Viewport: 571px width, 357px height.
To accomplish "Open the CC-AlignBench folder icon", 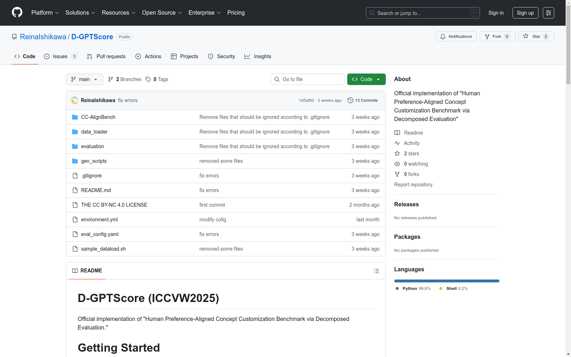I will (x=75, y=117).
